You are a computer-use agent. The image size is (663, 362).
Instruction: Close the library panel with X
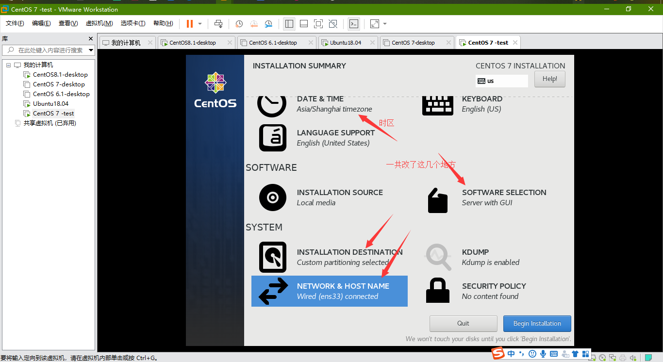click(91, 38)
